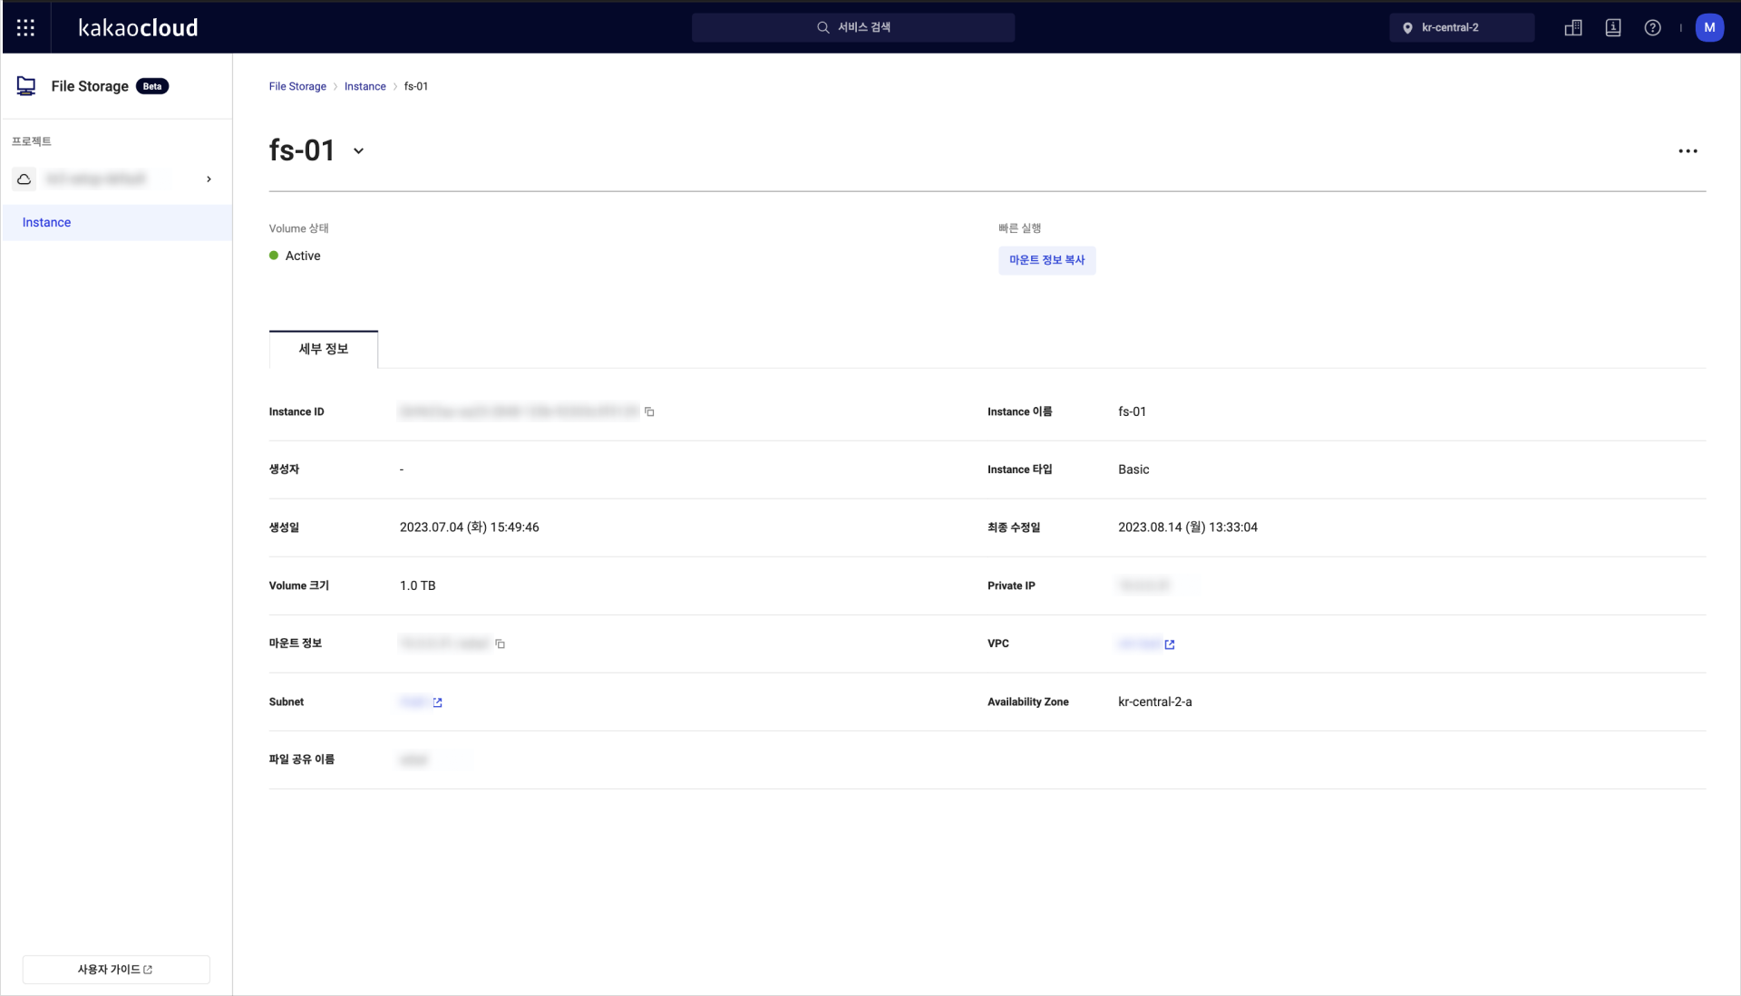This screenshot has width=1741, height=996.
Task: Copy the Instance ID with copy icon
Action: pos(649,411)
